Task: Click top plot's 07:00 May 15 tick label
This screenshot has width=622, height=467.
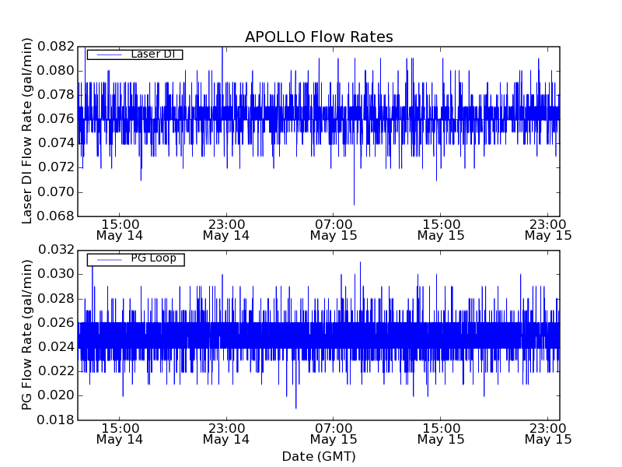Action: (334, 228)
